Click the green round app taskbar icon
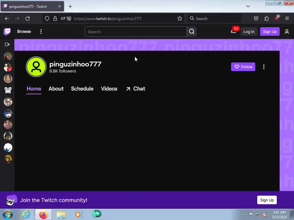 tap(97, 214)
